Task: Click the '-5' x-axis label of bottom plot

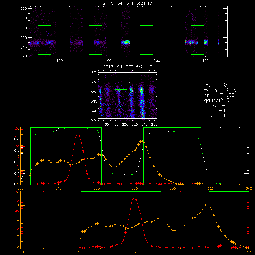Action: click(78, 252)
